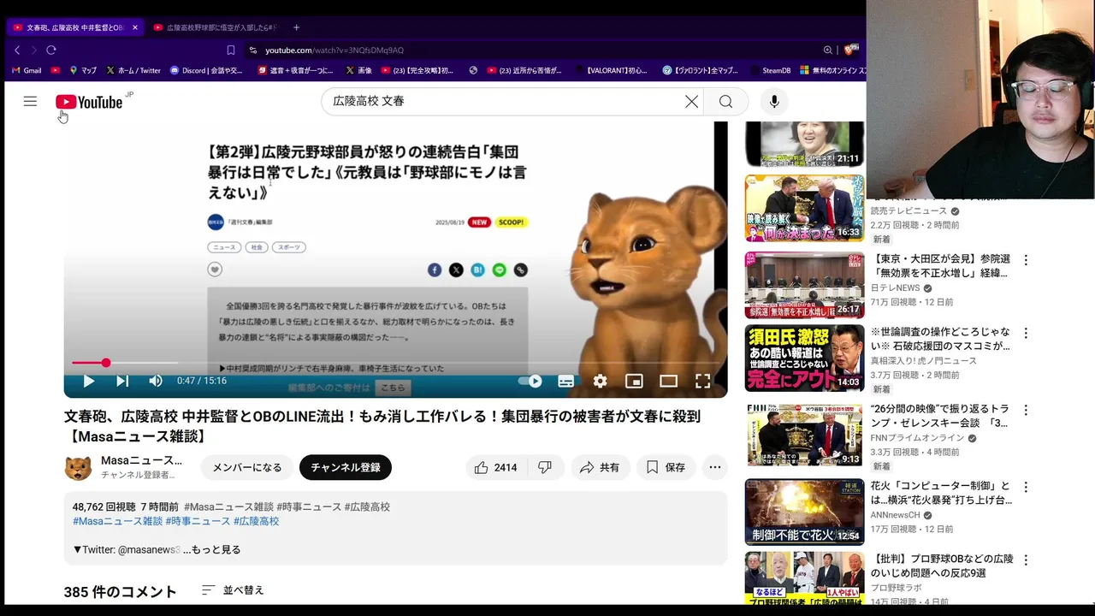The image size is (1095, 616).
Task: Enter fullscreen mode
Action: (x=702, y=382)
